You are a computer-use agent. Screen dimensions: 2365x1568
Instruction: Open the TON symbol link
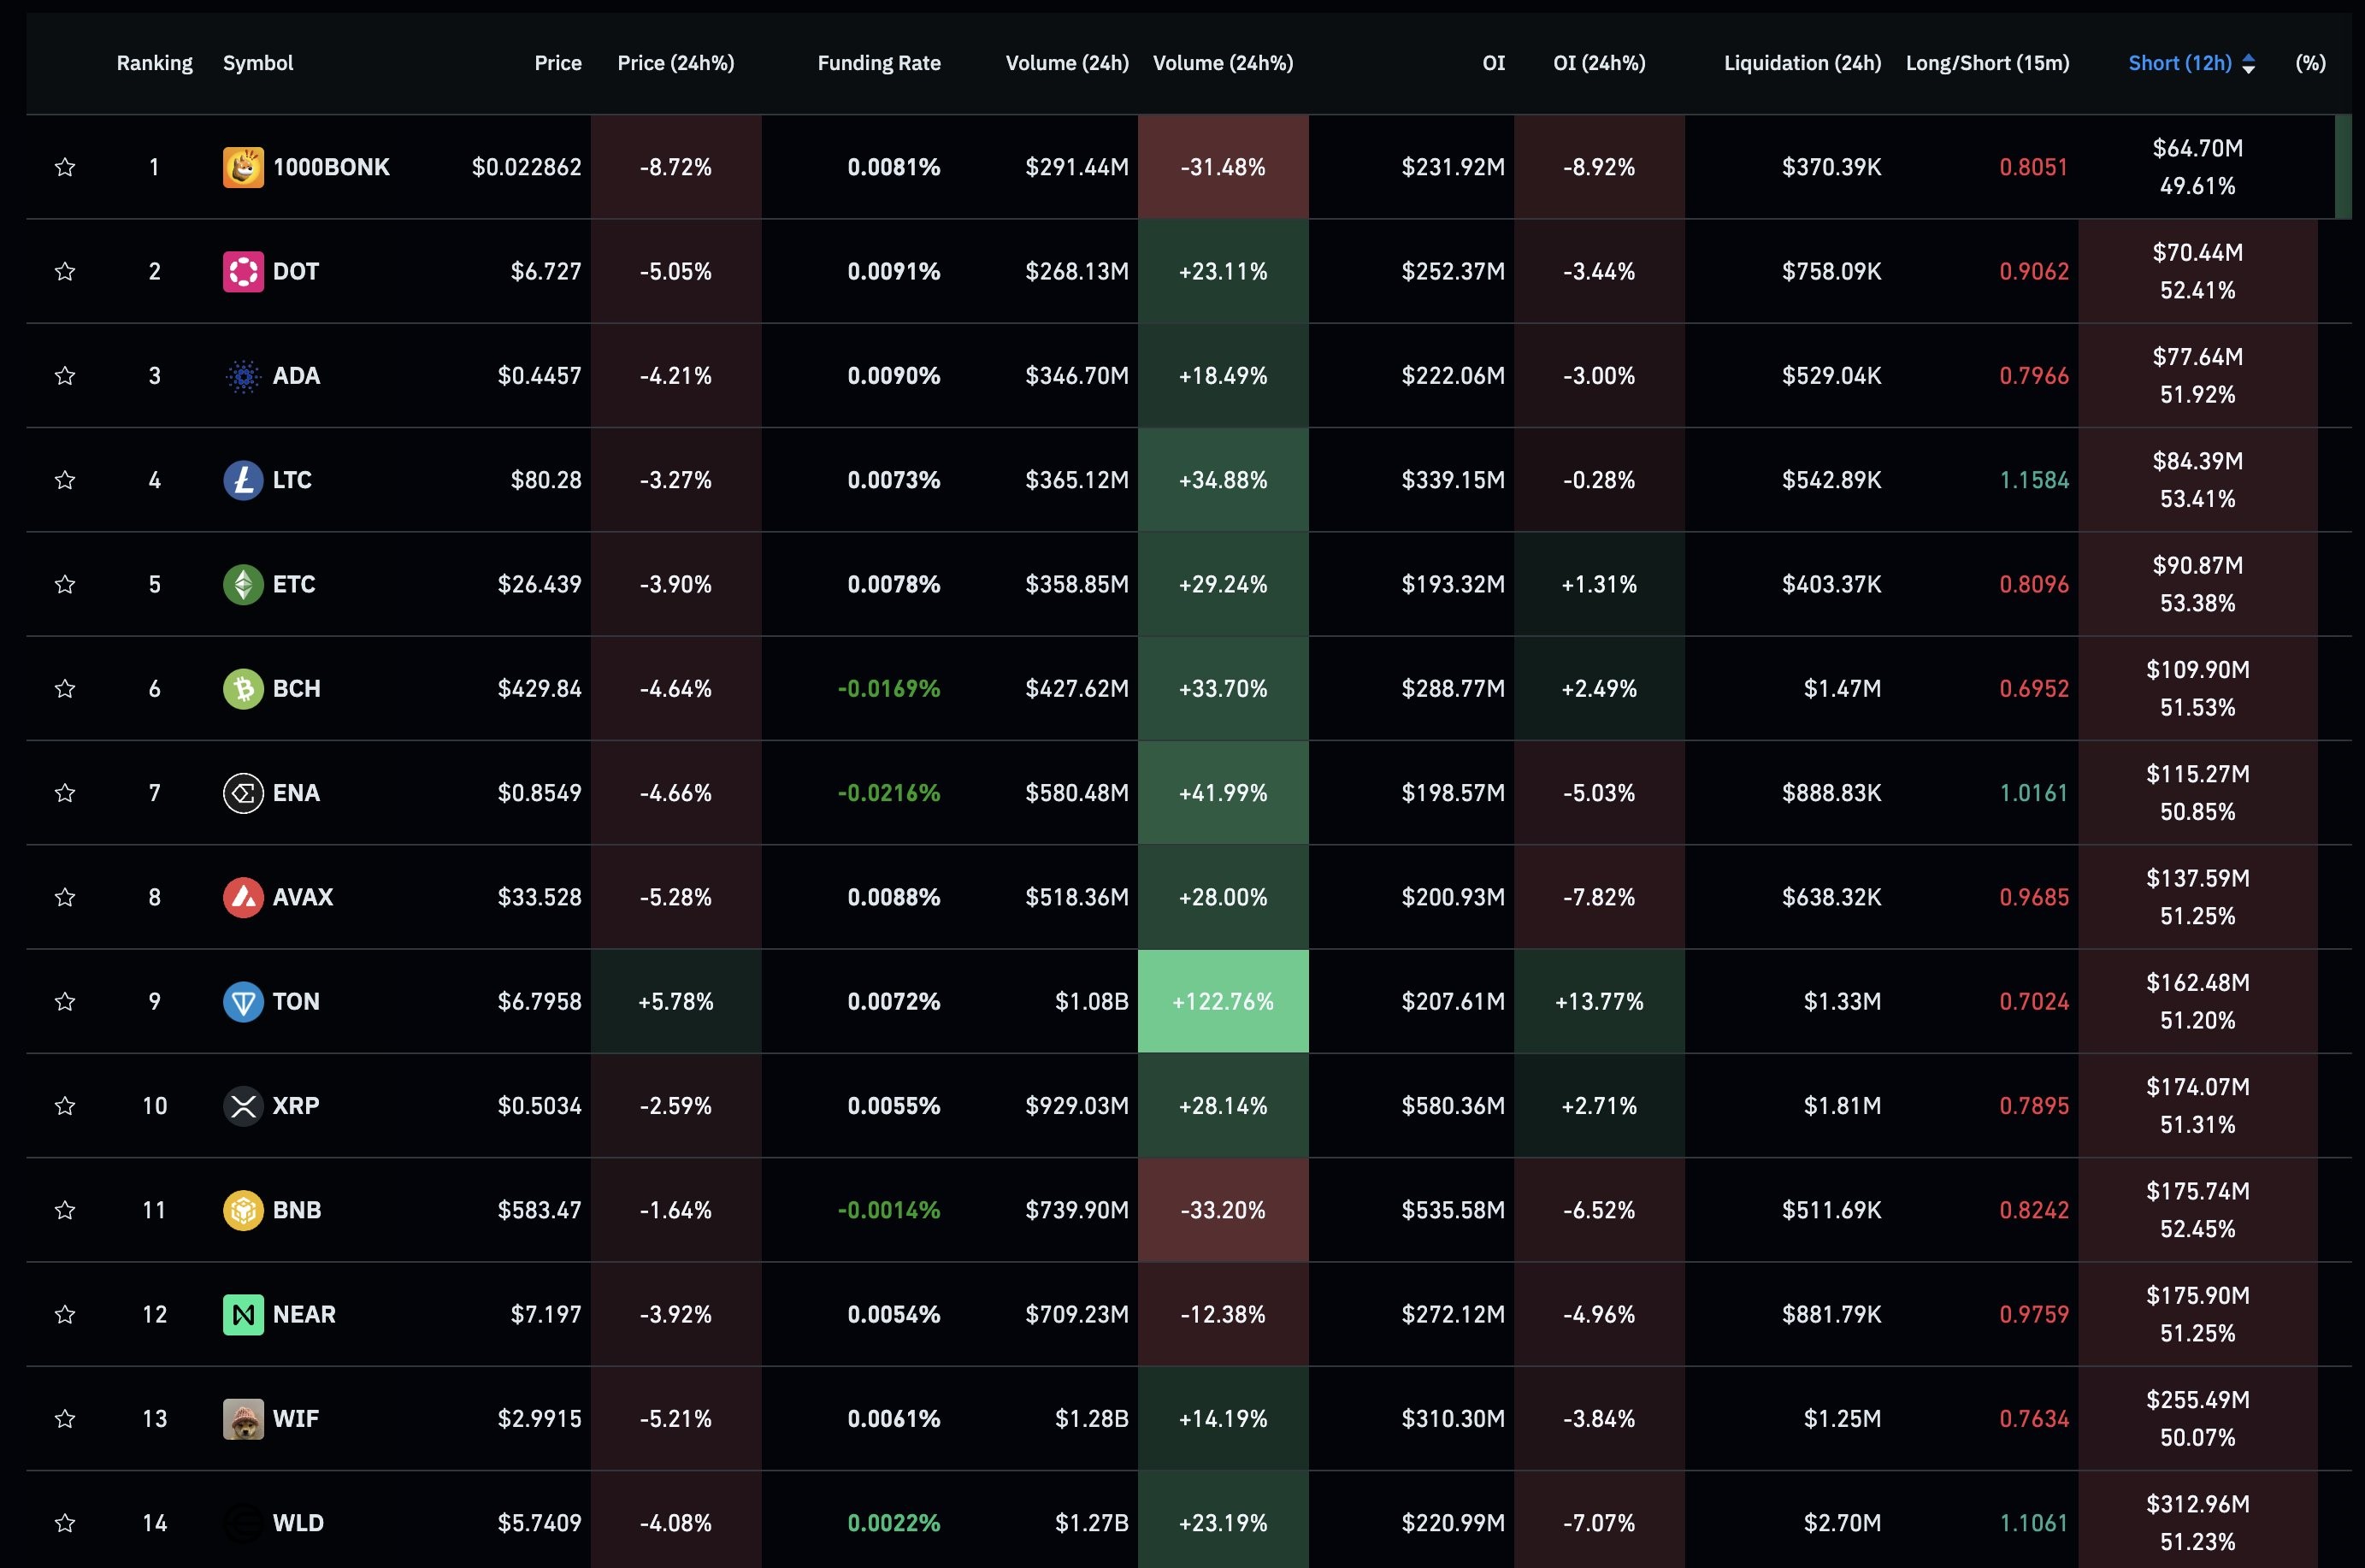[x=296, y=1001]
